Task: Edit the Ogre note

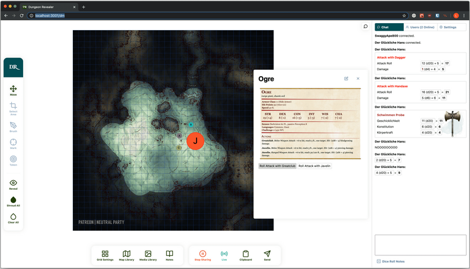Action: click(x=346, y=78)
